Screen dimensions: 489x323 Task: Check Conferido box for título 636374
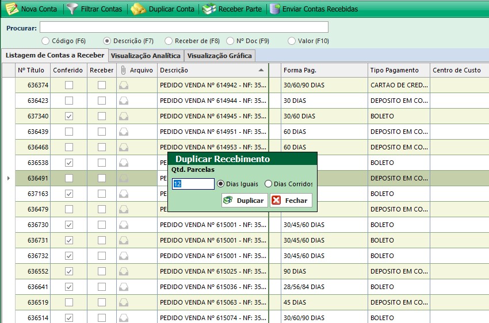tap(69, 85)
